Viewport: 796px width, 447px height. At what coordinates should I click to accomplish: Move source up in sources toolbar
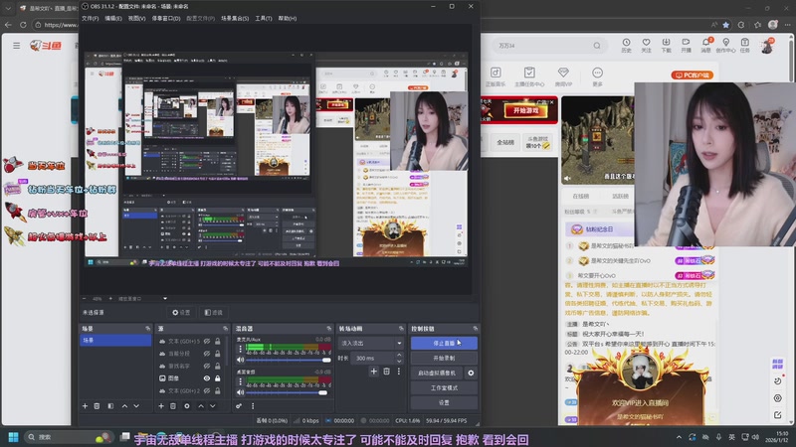(201, 406)
